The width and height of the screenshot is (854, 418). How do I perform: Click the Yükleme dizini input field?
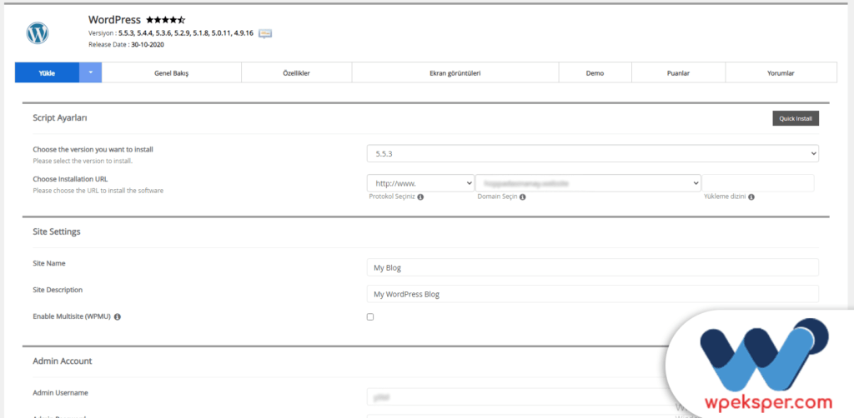point(758,183)
